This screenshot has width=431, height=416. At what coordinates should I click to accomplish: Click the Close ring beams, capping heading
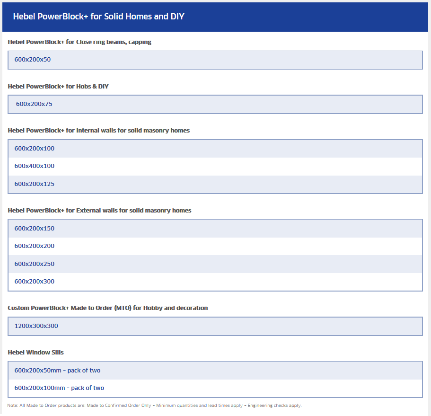(x=79, y=42)
